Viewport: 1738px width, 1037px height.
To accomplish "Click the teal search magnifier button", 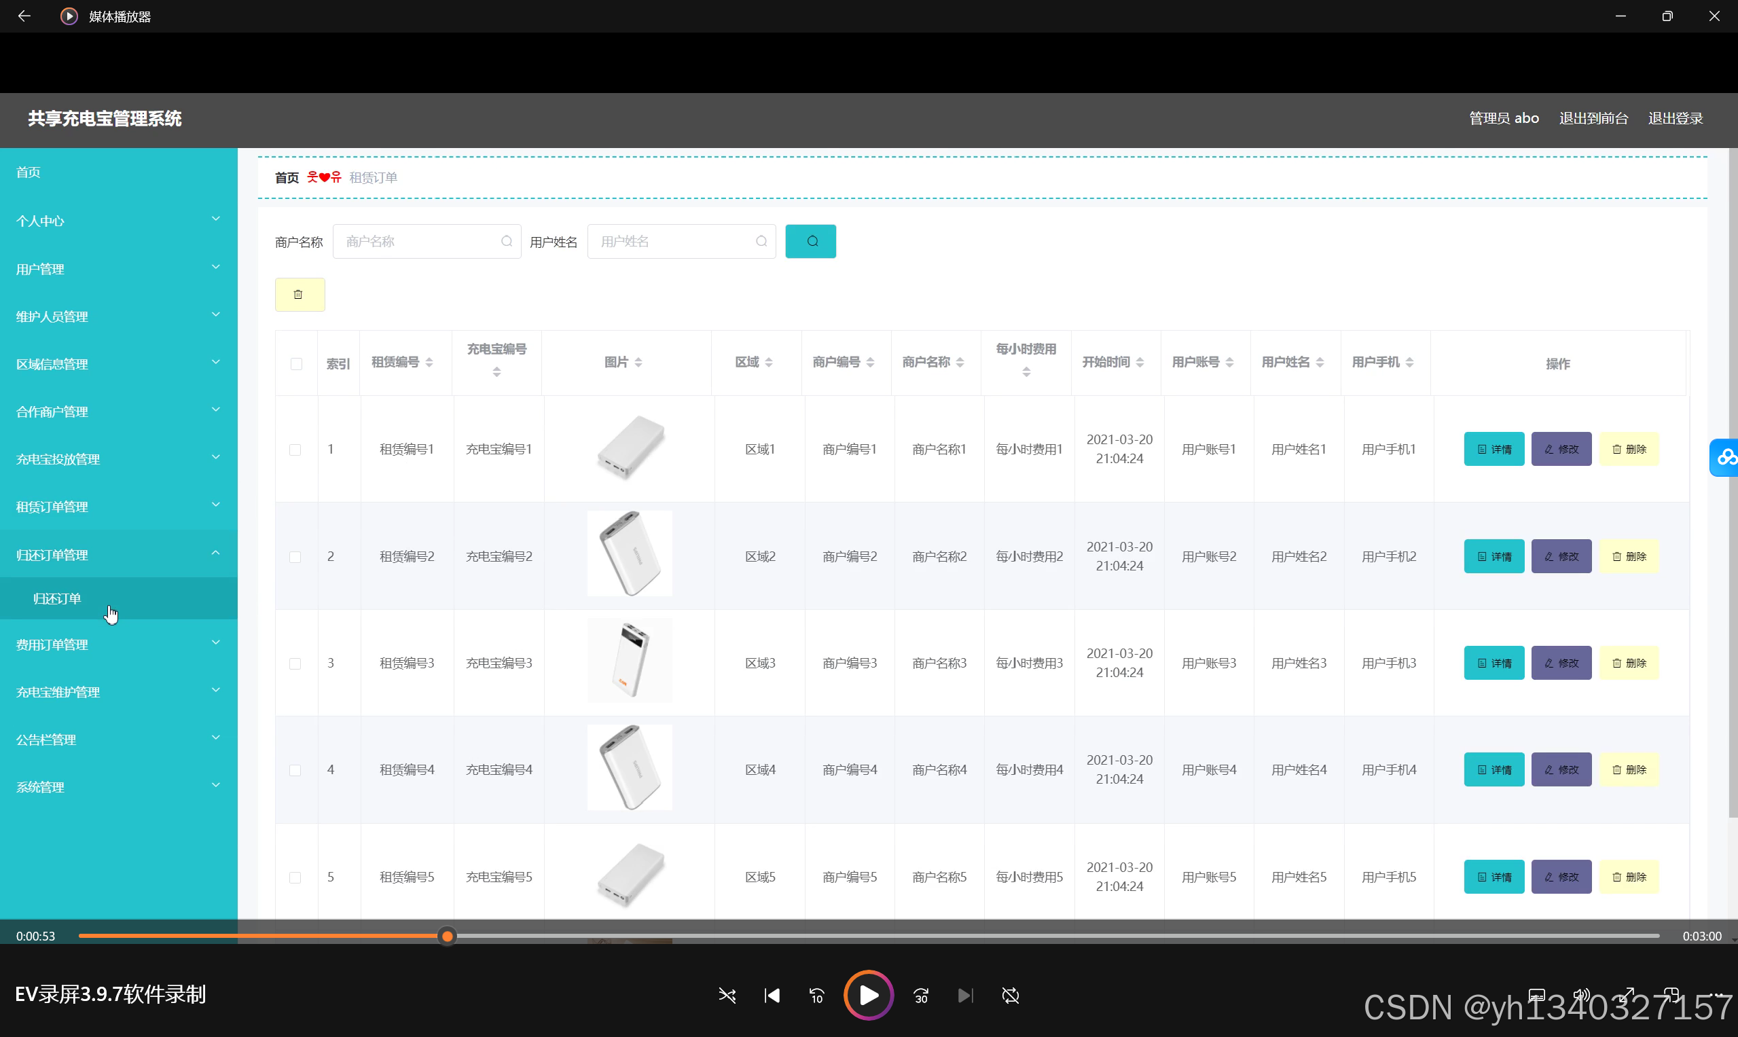I will coord(810,241).
